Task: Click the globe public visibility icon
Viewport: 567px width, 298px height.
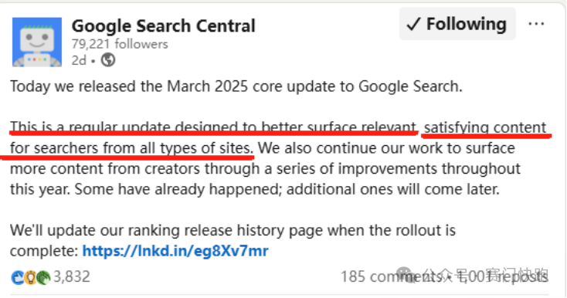Action: click(x=107, y=59)
